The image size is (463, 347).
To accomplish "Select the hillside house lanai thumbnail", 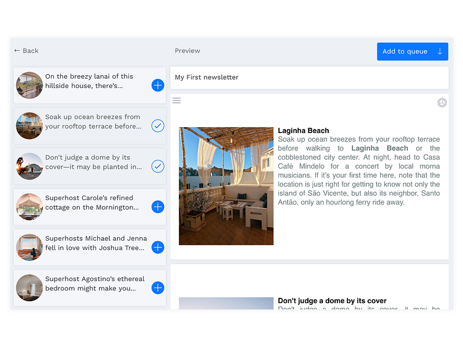I will pyautogui.click(x=30, y=85).
